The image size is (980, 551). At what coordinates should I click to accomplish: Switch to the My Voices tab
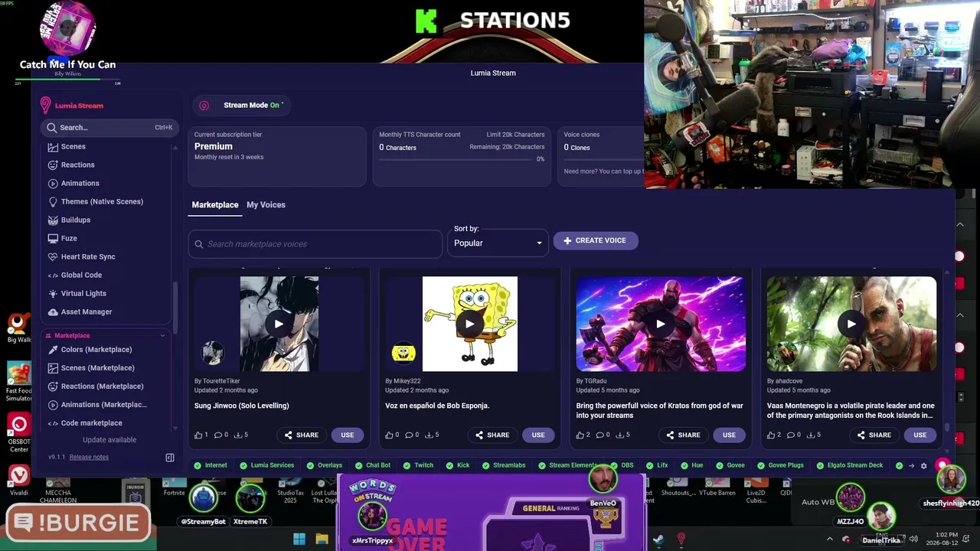point(266,205)
